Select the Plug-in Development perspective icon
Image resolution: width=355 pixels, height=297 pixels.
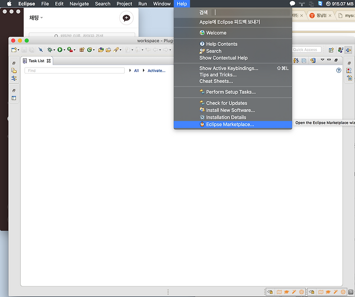pyautogui.click(x=348, y=50)
